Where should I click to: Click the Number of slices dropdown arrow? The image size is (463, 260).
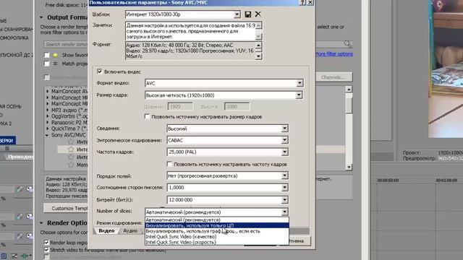coord(284,212)
